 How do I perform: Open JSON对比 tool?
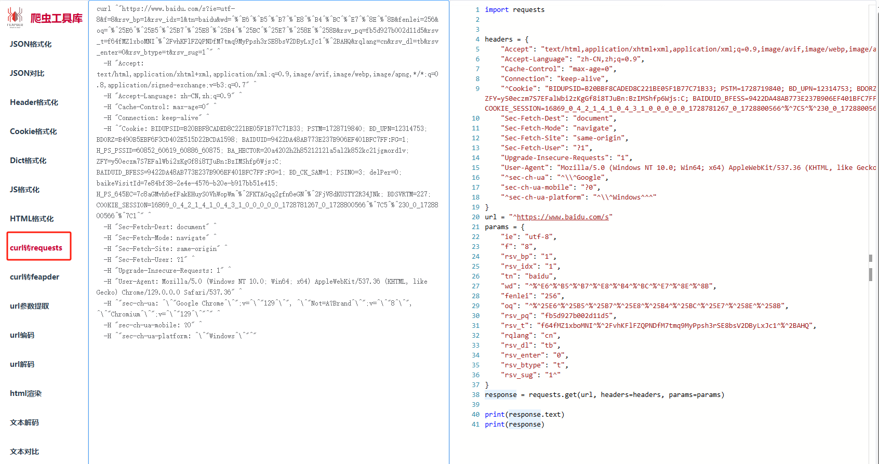pyautogui.click(x=27, y=73)
